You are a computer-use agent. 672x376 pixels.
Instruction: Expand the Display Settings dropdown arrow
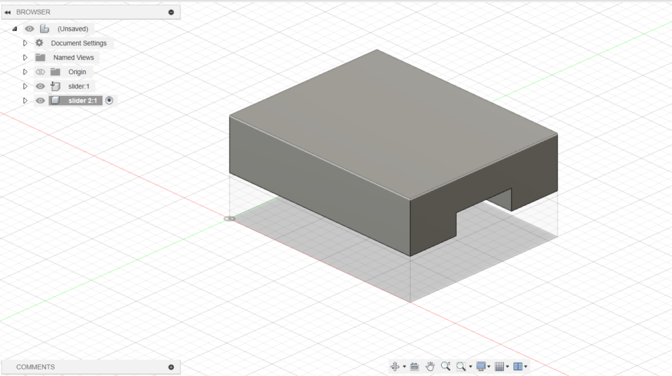point(488,367)
